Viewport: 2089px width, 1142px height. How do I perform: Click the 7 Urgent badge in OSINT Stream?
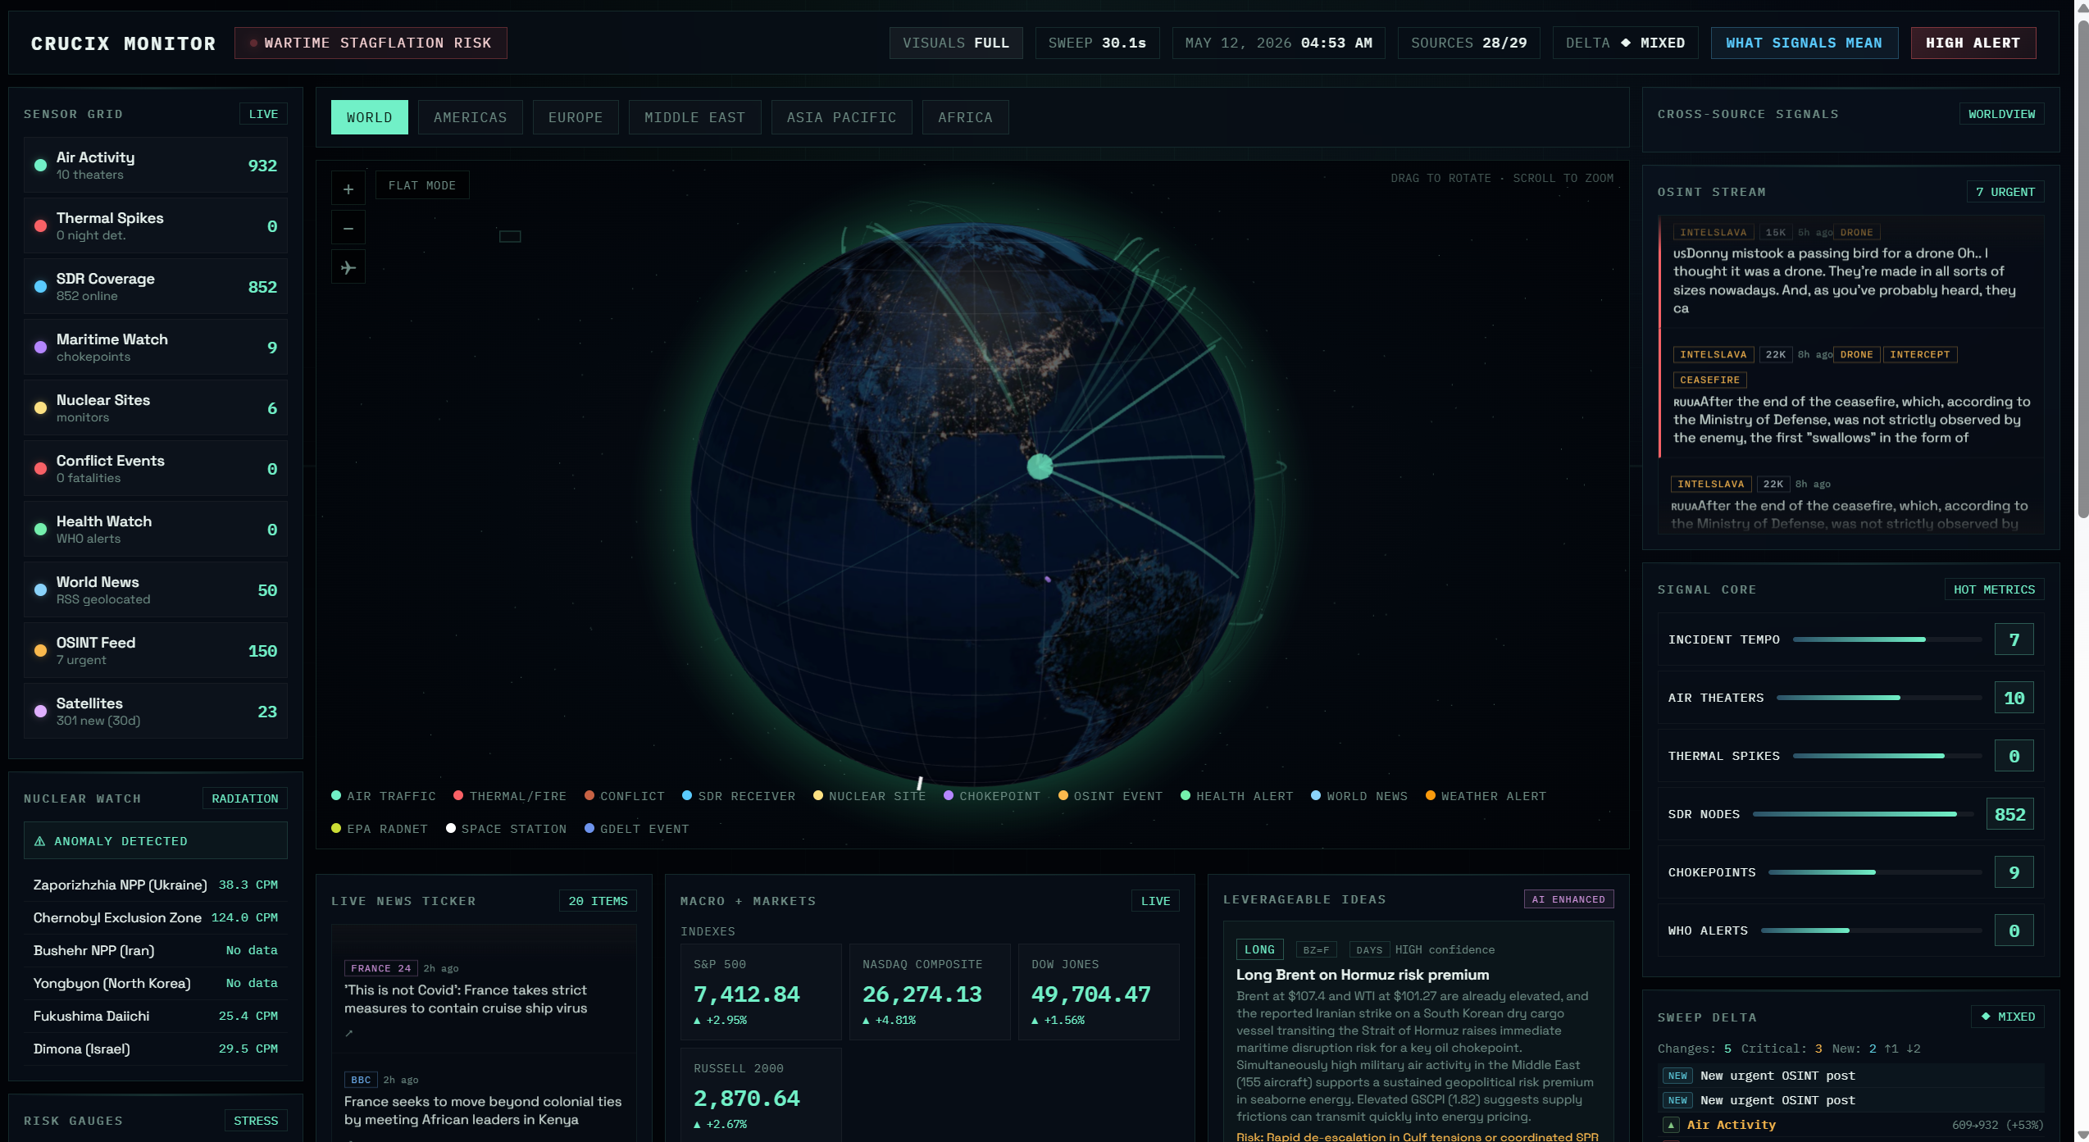[2005, 192]
